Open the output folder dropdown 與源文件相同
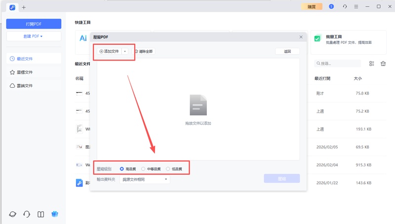 [x=145, y=179]
